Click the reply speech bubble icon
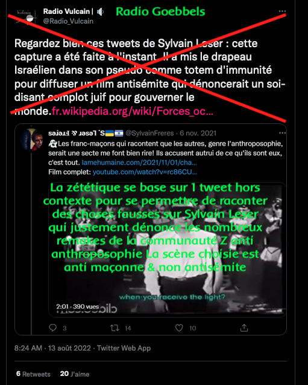 (x=52, y=328)
